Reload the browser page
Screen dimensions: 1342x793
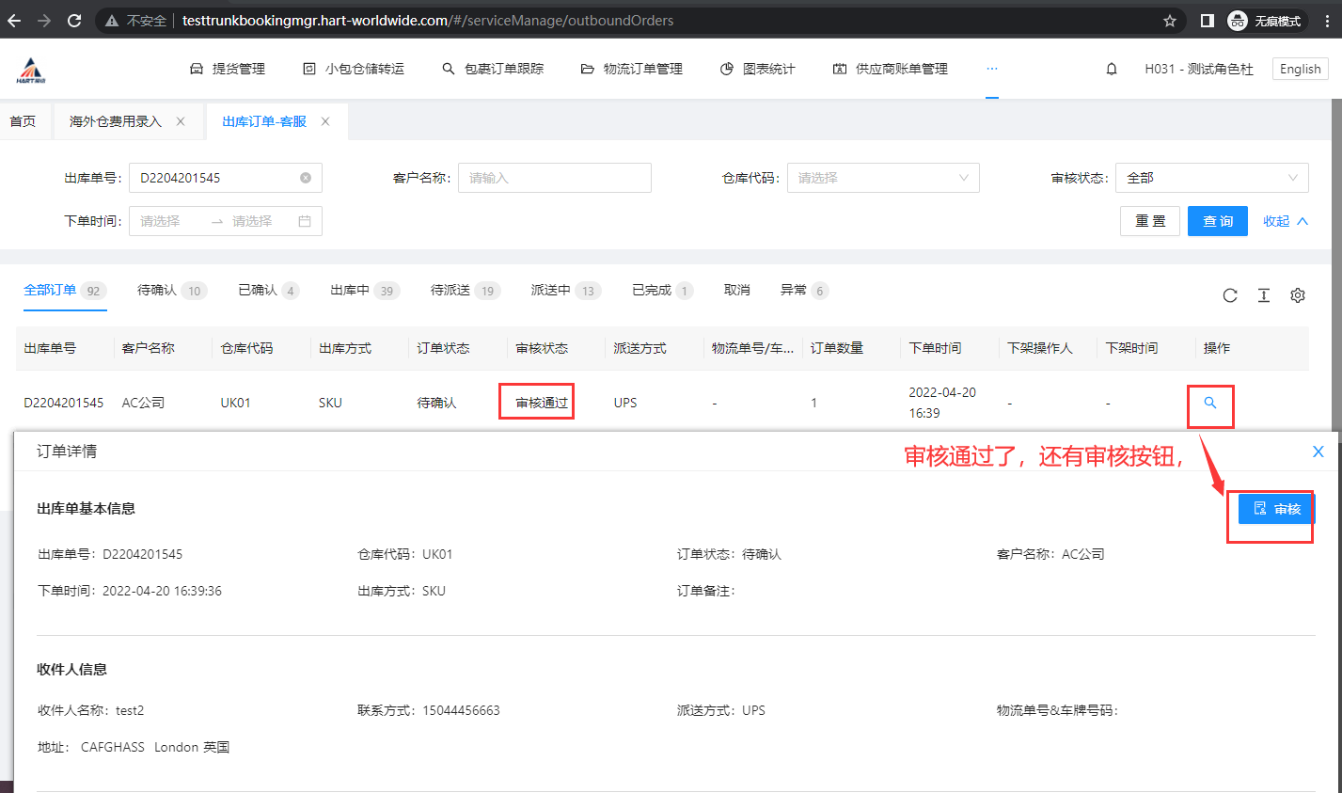(x=74, y=21)
